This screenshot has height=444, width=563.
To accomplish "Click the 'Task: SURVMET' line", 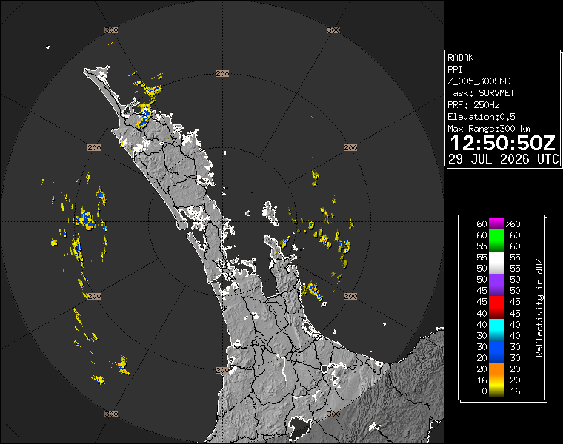I will (481, 93).
